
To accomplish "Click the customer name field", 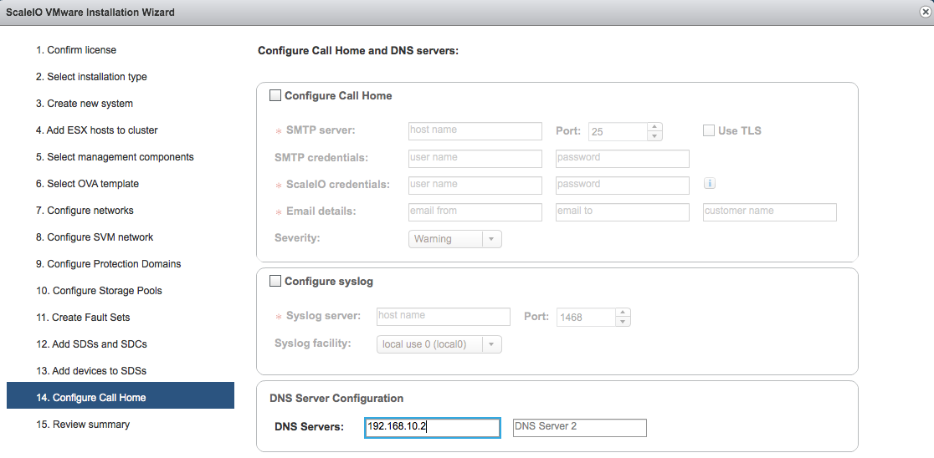I will (769, 211).
